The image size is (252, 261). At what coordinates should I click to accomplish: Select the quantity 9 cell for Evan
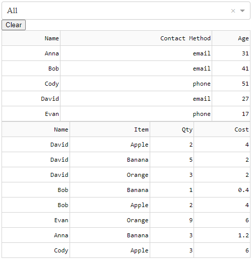click(x=172, y=220)
